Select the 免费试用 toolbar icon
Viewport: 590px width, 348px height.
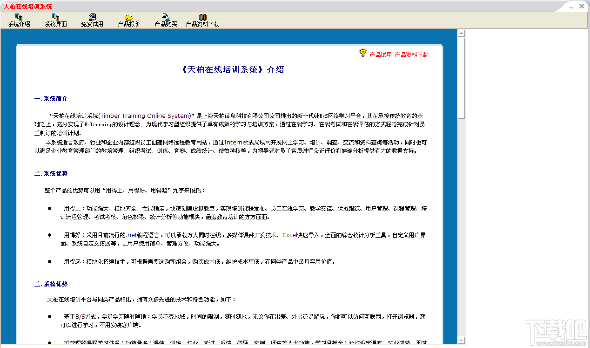point(92,20)
